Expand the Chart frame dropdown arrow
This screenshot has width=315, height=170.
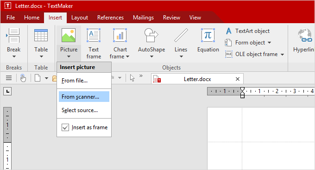[127, 57]
